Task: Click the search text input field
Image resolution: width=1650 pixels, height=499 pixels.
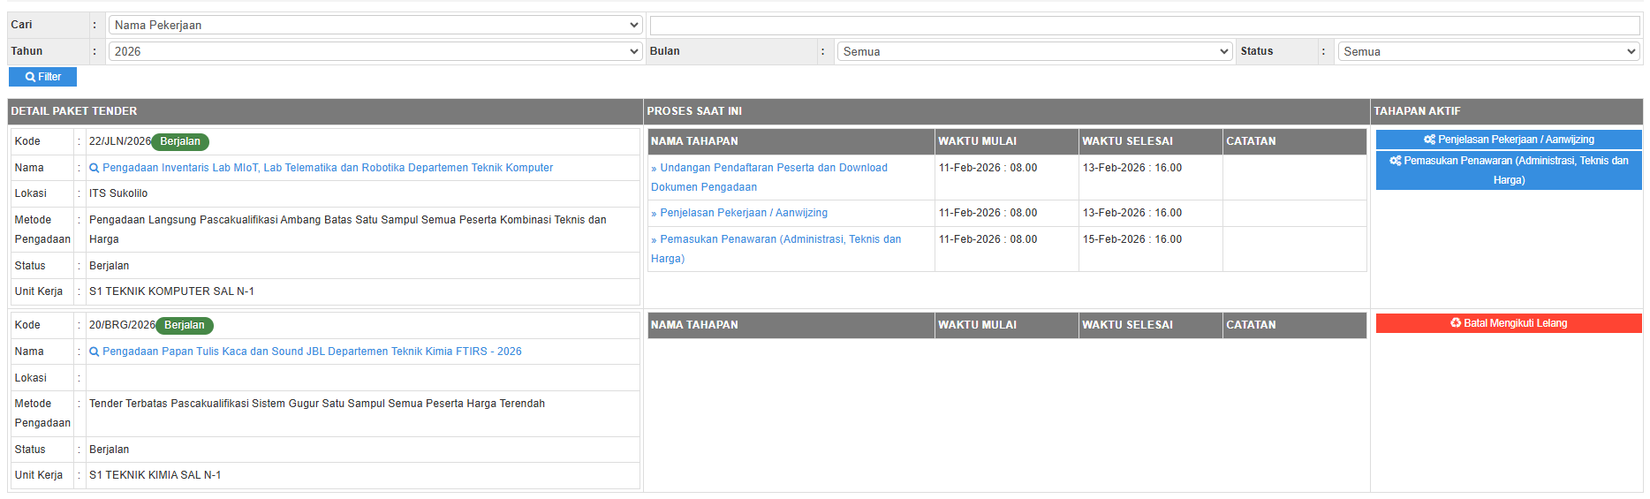Action: [1144, 25]
